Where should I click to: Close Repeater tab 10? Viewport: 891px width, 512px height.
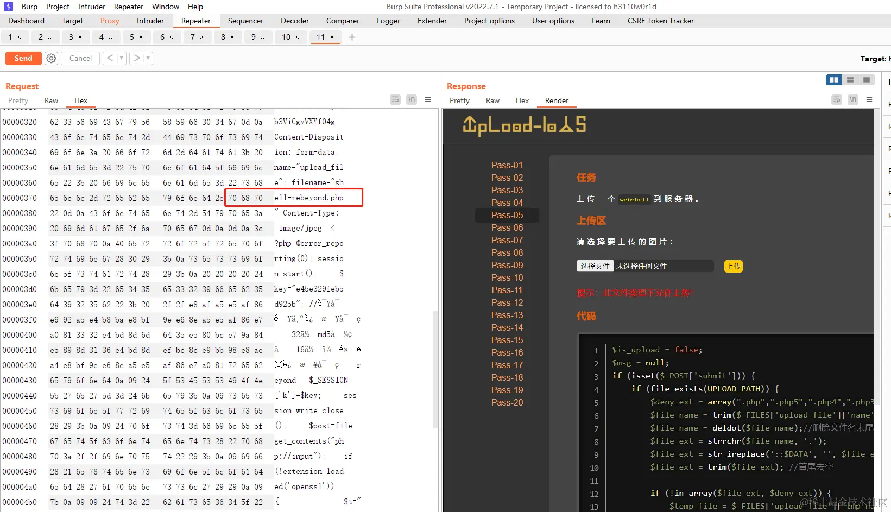pyautogui.click(x=297, y=37)
